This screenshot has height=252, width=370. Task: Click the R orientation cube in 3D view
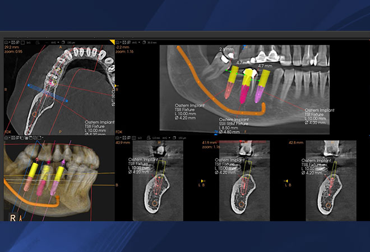[x=13, y=217]
